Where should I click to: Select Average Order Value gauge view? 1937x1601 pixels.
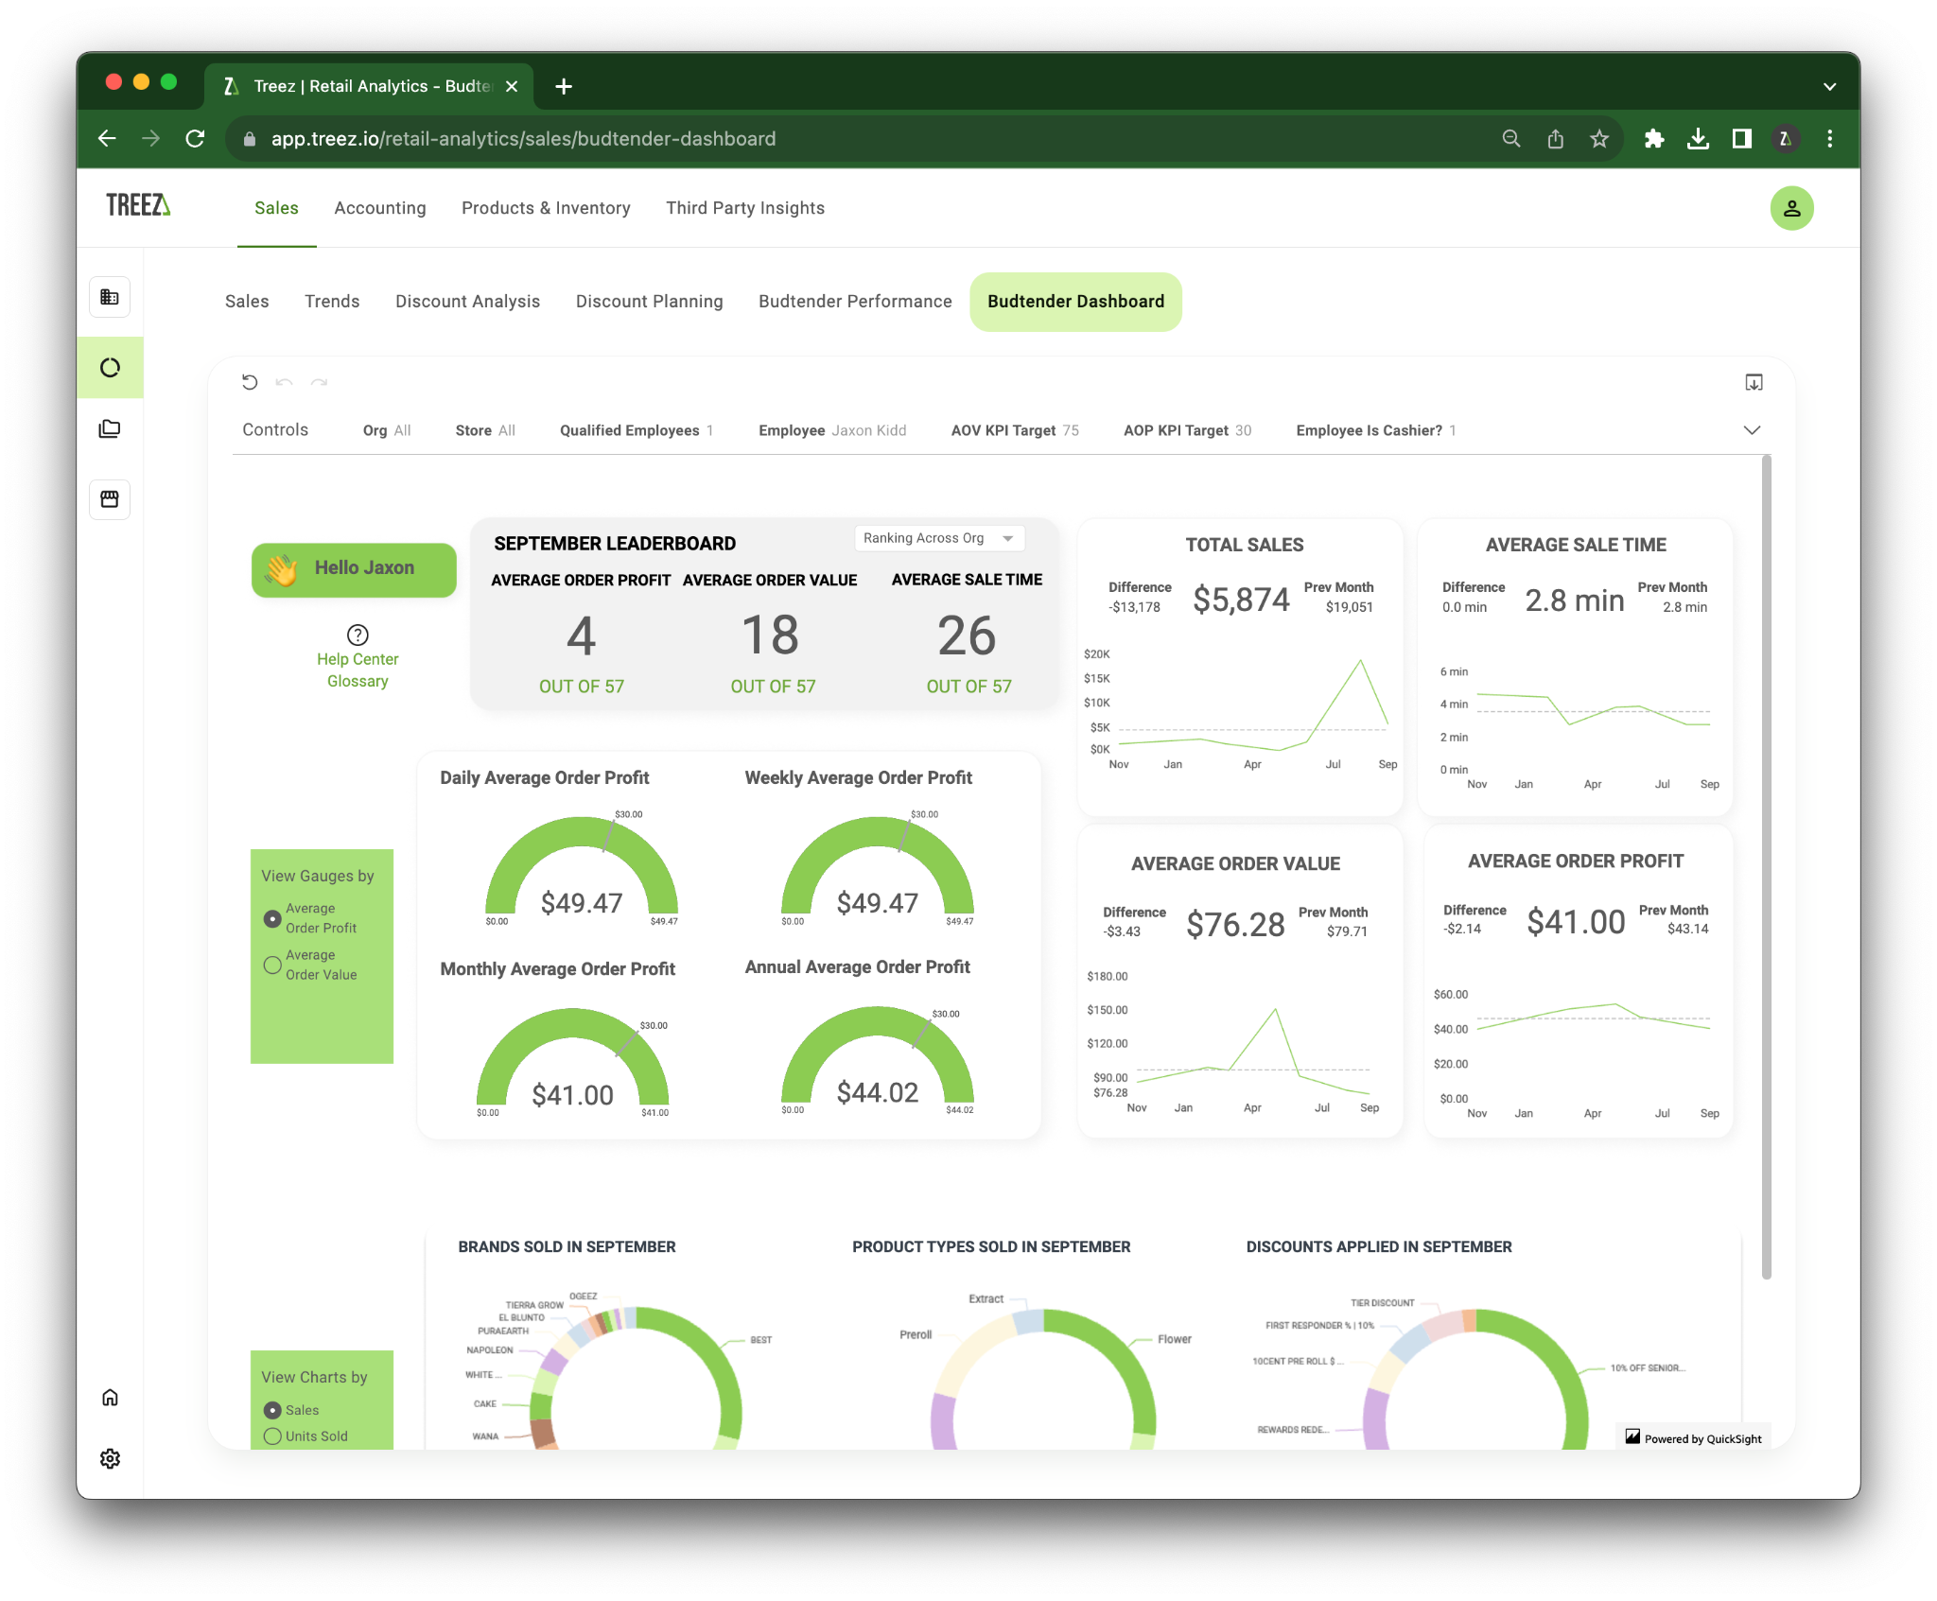[272, 965]
